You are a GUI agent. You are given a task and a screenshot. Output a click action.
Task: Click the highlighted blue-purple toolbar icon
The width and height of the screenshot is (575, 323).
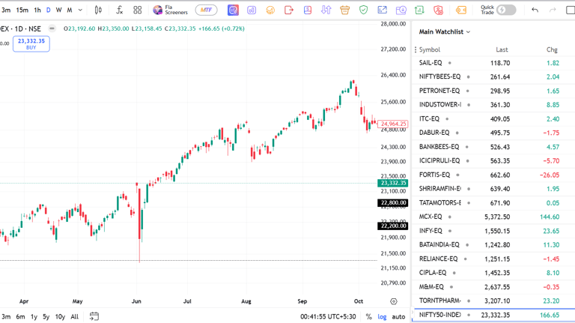click(x=233, y=10)
